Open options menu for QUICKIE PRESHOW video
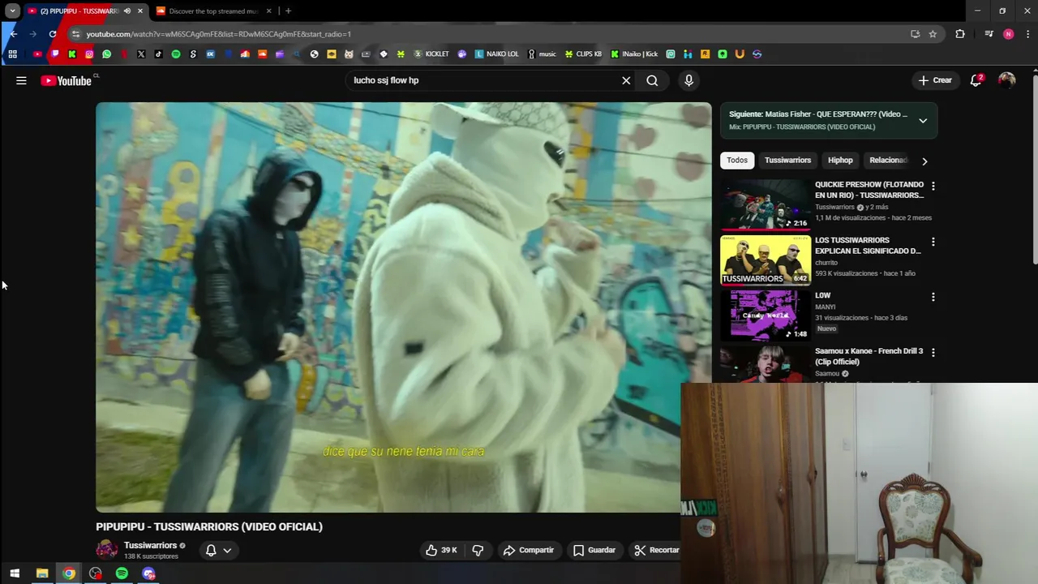Screen dimensions: 1038x584 (933, 186)
